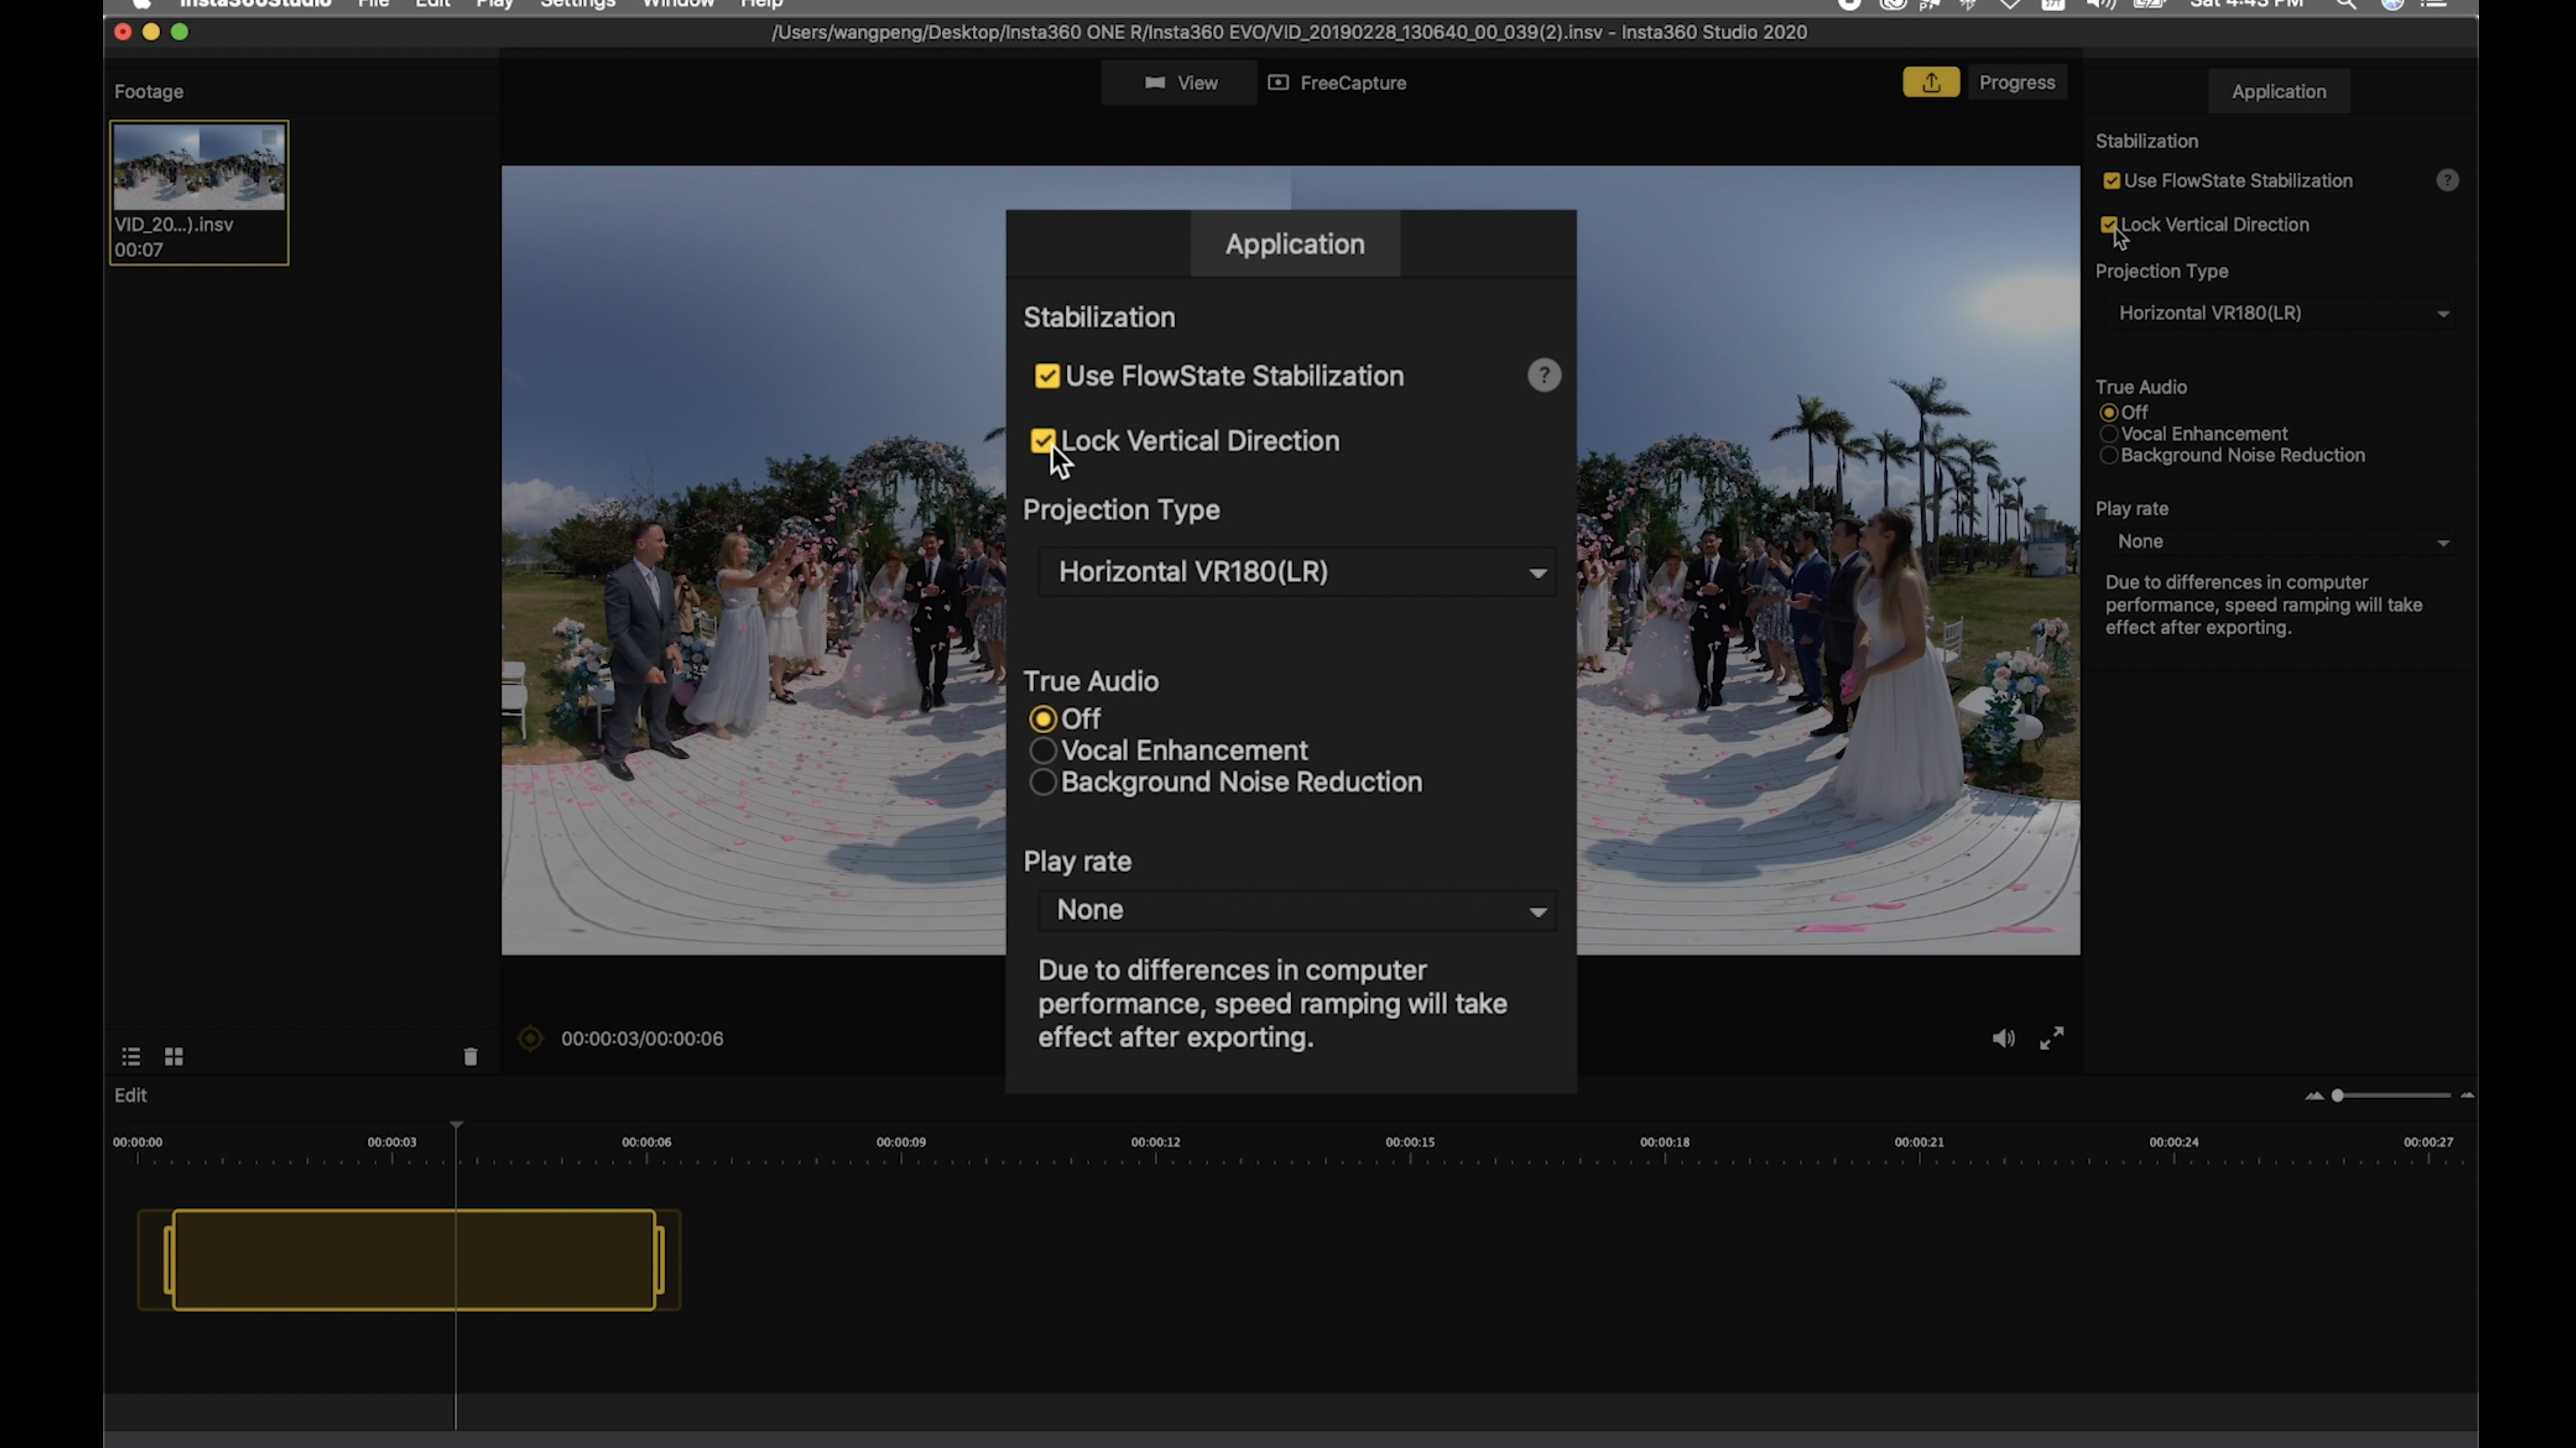Click the Stabilization heading in right sidebar
The width and height of the screenshot is (2576, 1448).
[x=2146, y=141]
